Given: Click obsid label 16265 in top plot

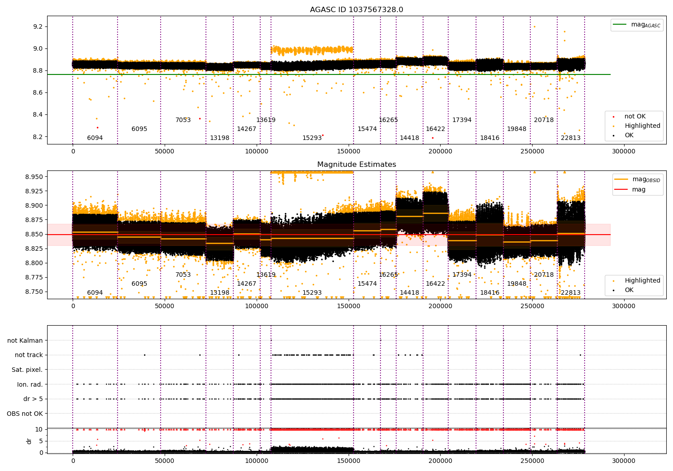Looking at the screenshot, I should coord(388,120).
